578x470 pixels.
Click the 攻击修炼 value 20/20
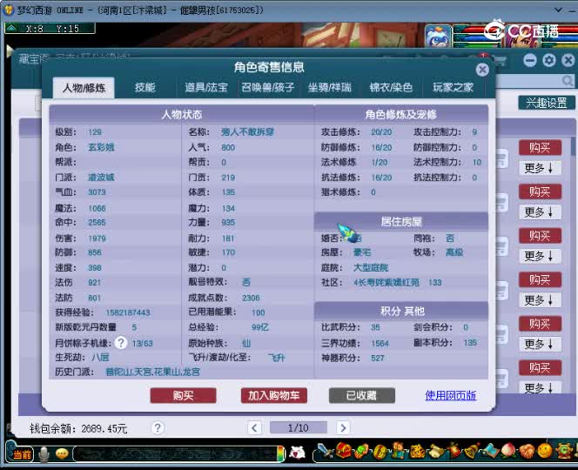(x=381, y=132)
